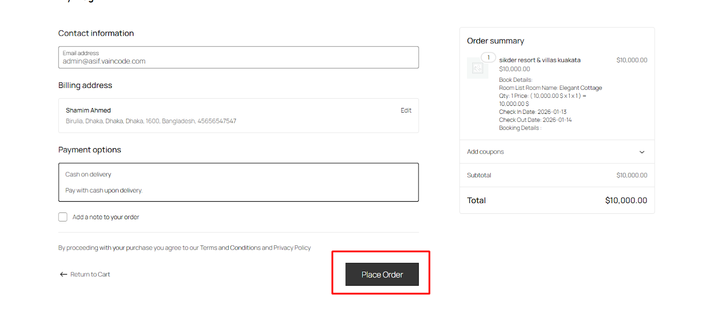This screenshot has width=715, height=325.
Task: Edit the billing address
Action: point(406,110)
